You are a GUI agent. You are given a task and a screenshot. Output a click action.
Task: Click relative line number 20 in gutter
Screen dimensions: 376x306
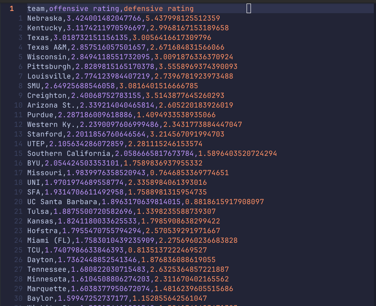tap(18, 202)
